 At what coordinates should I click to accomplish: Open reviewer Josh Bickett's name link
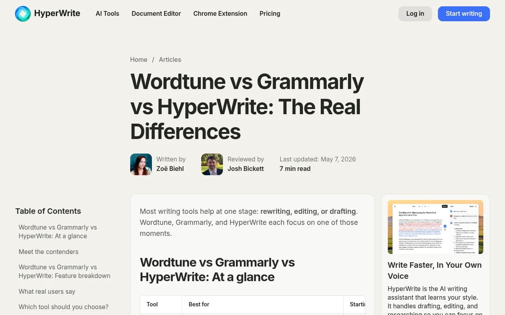[x=246, y=169]
